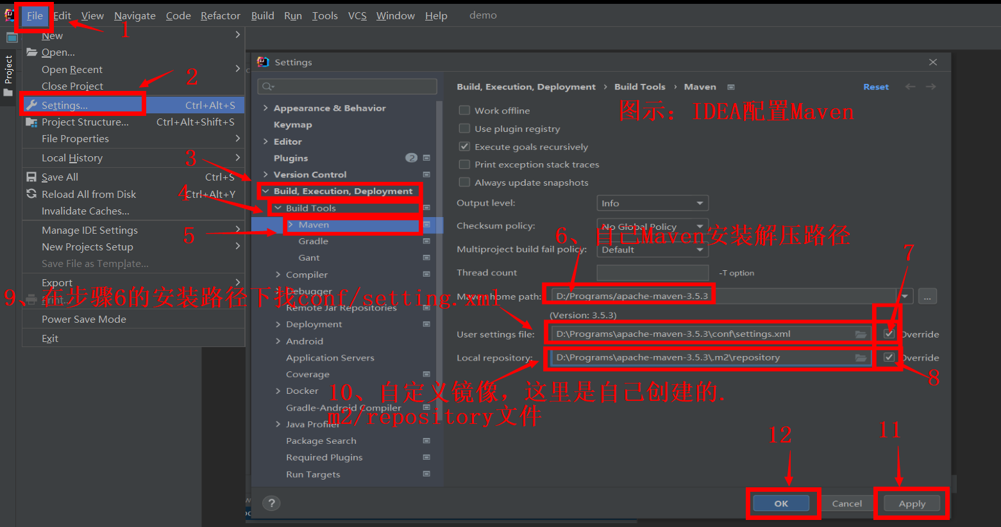The image size is (1001, 527).
Task: Click the Settings dialog logo icon
Action: [x=263, y=62]
